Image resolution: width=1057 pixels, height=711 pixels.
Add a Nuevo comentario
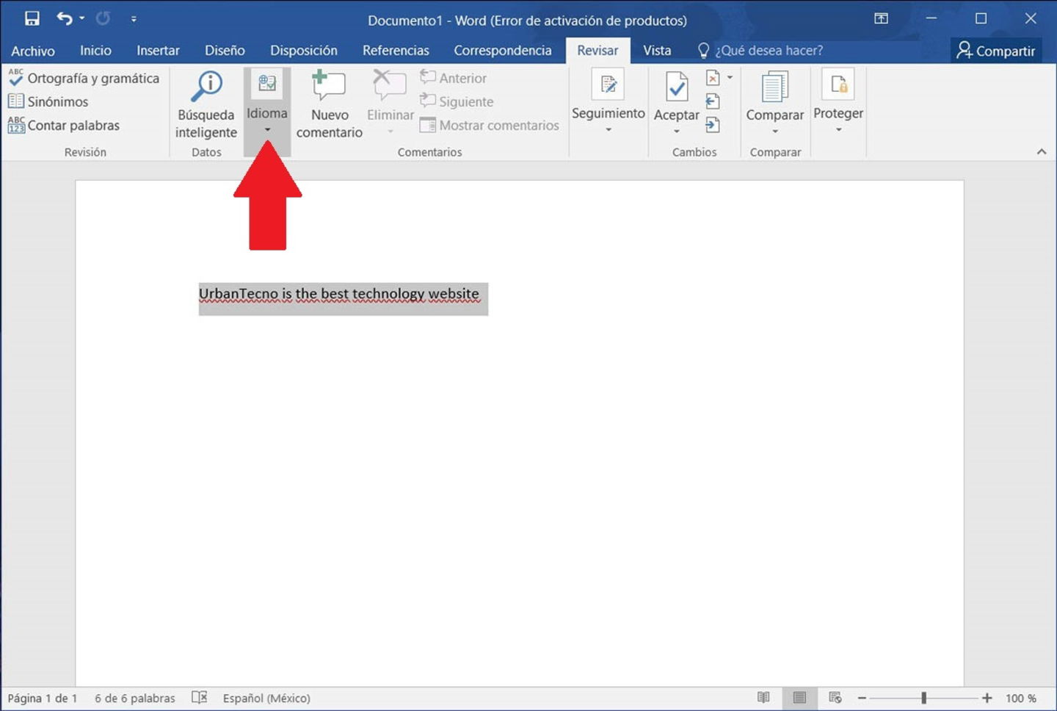coord(330,105)
